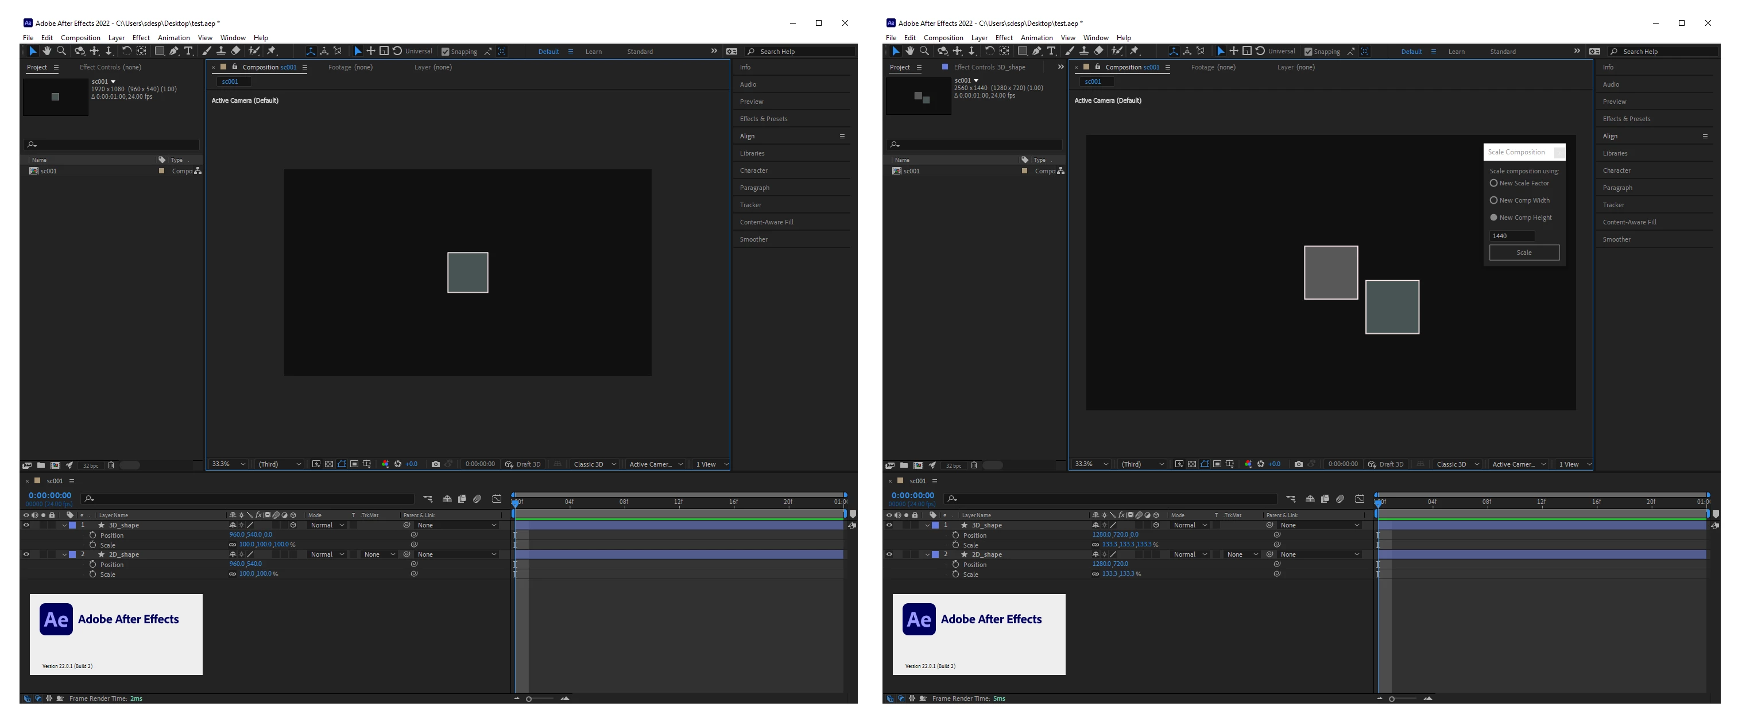Switch to Learn workspace in right window
This screenshot has width=1742, height=726.
tap(1456, 52)
